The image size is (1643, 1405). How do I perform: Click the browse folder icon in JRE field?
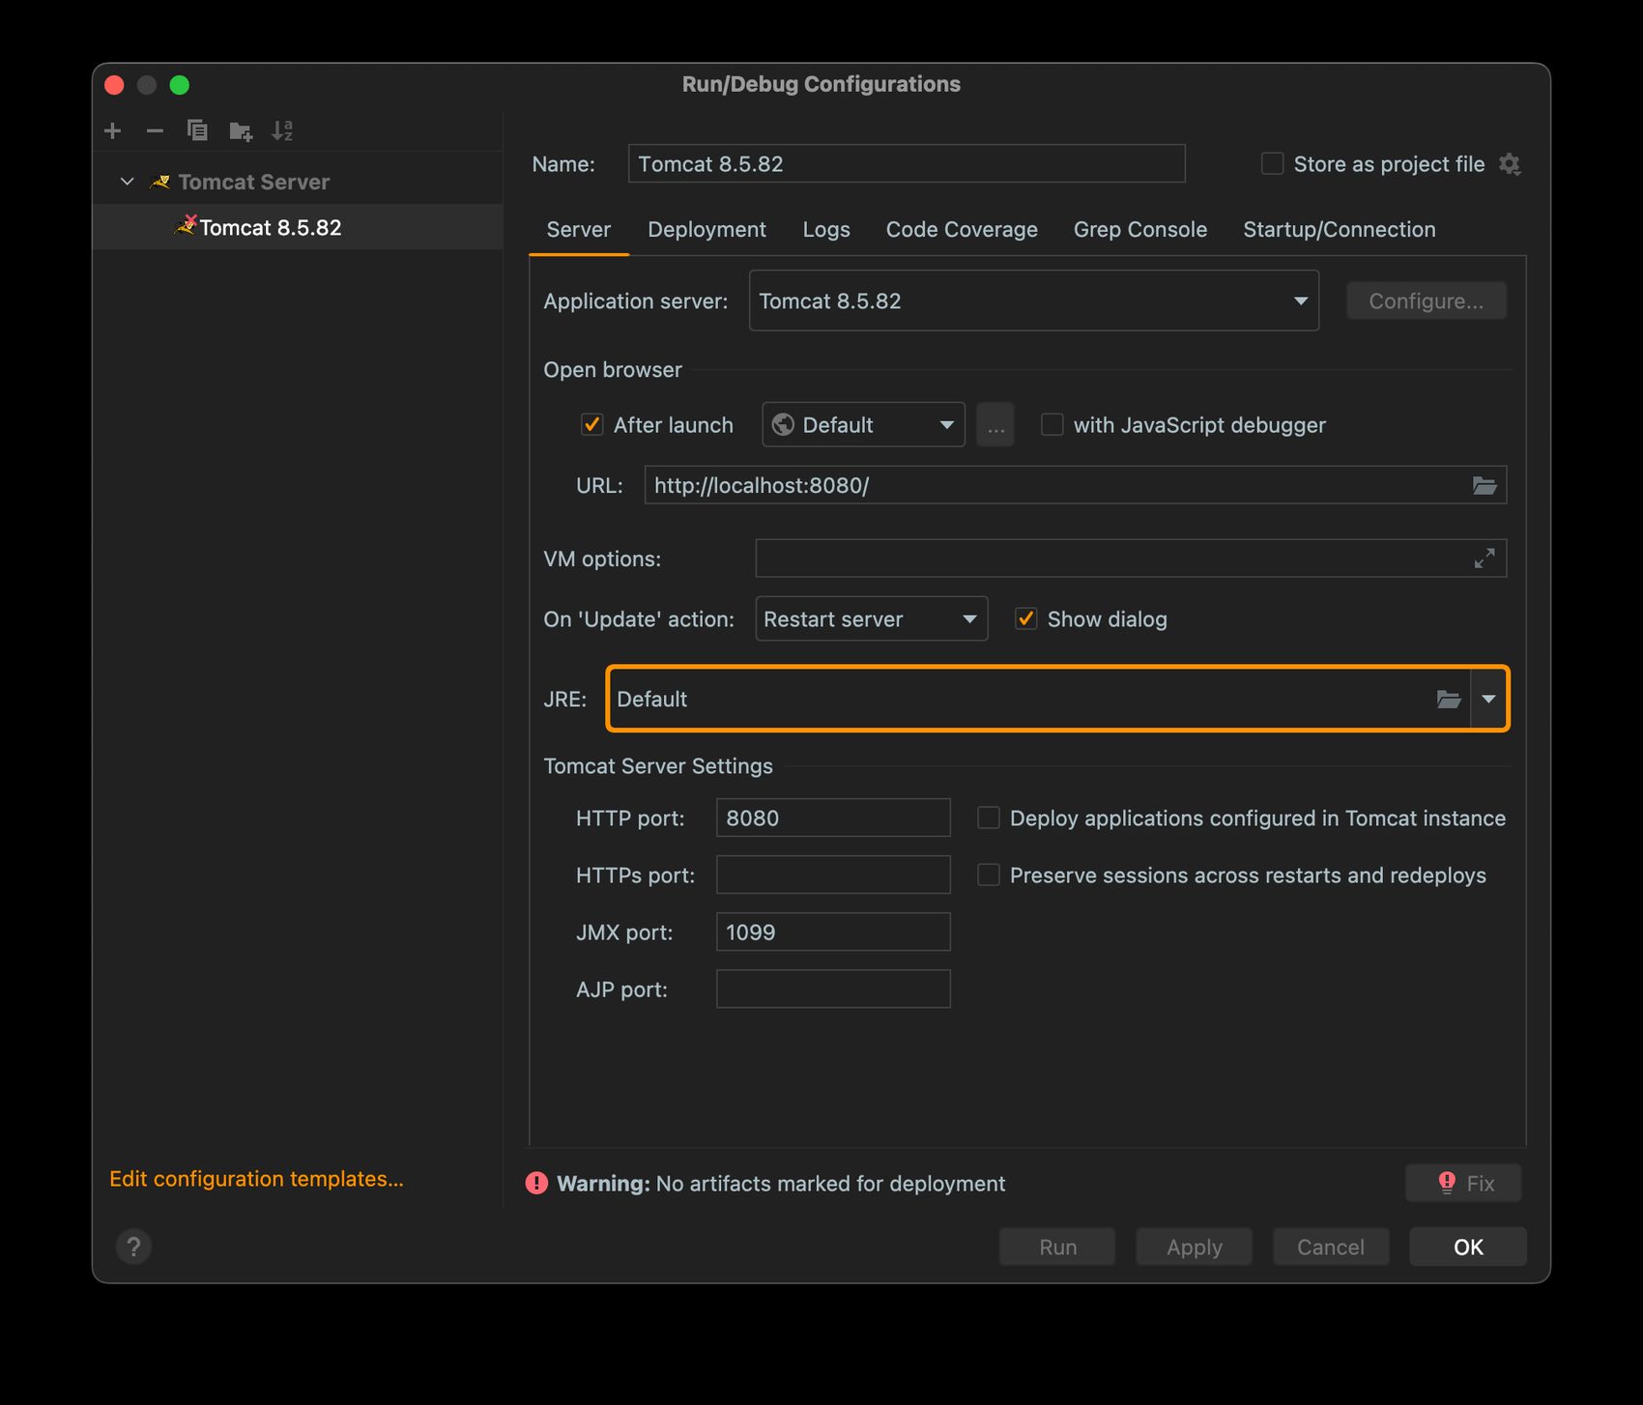point(1448,699)
